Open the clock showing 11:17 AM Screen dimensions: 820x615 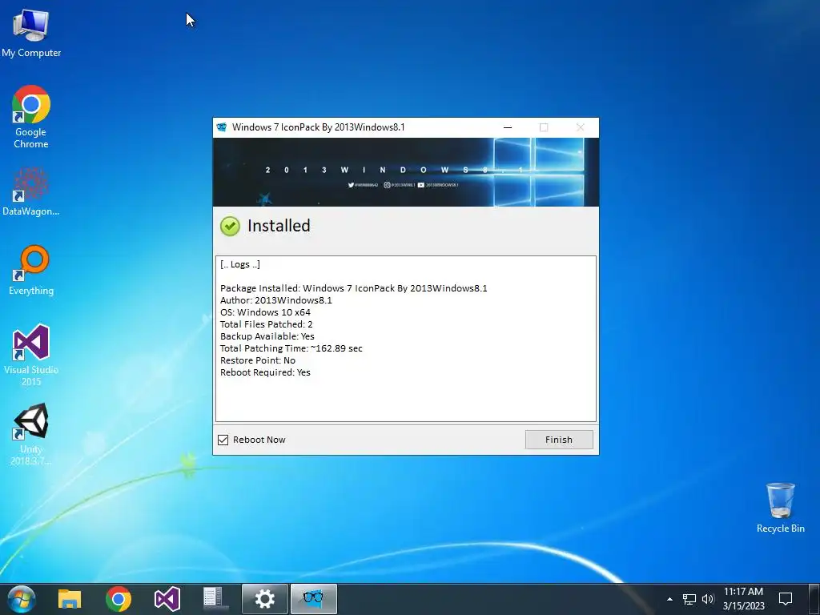pos(744,599)
